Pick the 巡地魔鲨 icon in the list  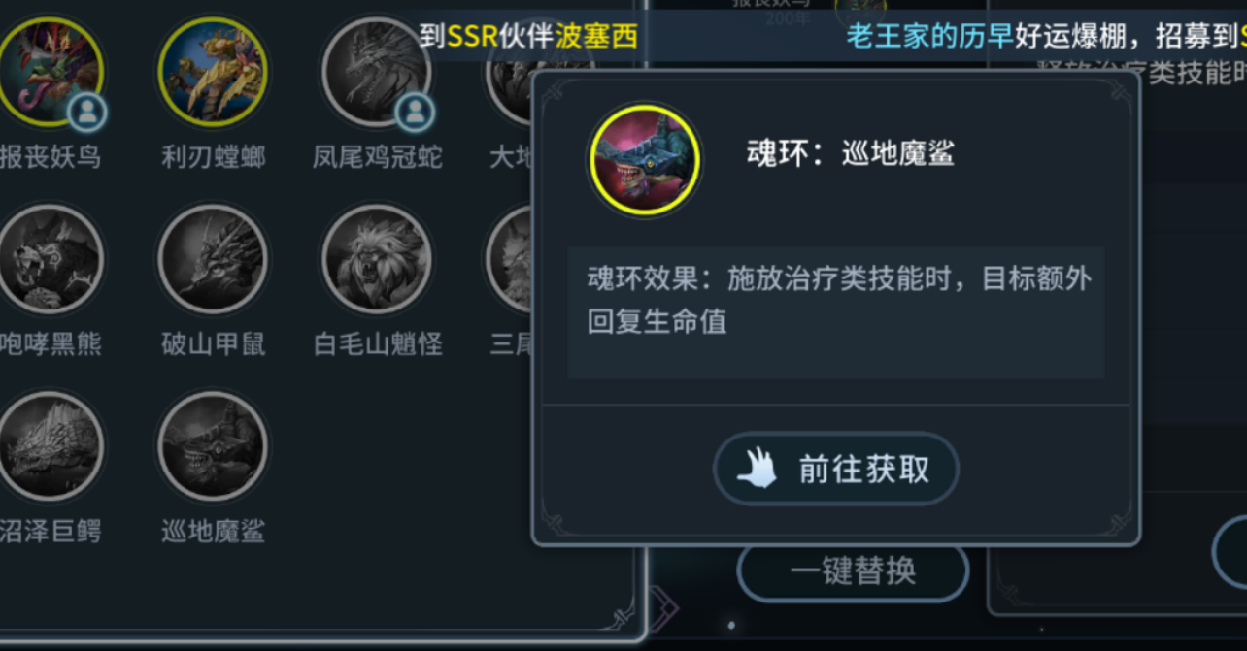point(212,445)
